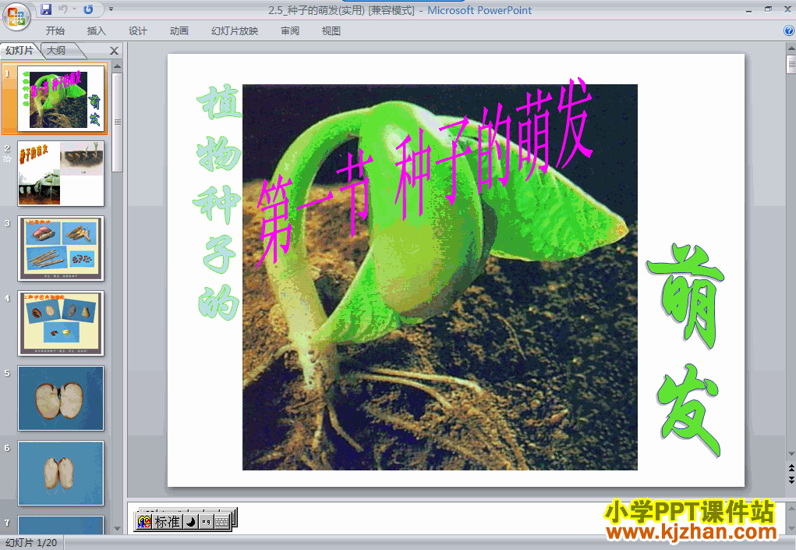Image resolution: width=796 pixels, height=550 pixels.
Task: Select slide 1 thumbnail
Action: (61, 98)
